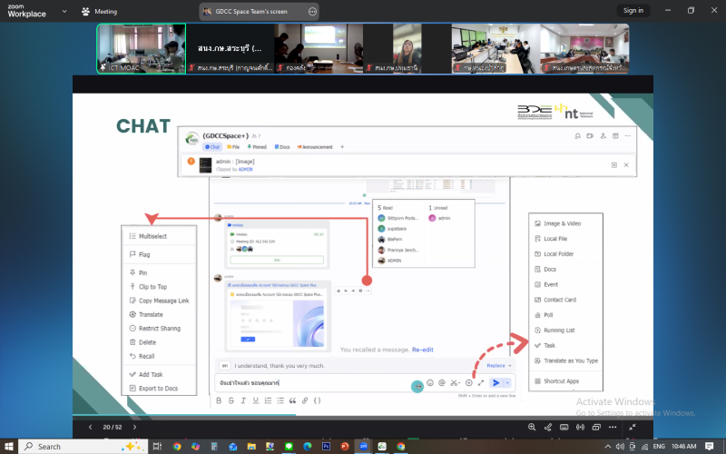Image resolution: width=726 pixels, height=454 pixels.
Task: Select the CT MOAC video thumbnail
Action: coord(129,48)
